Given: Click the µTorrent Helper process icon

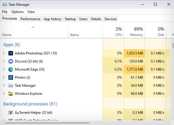Looking at the screenshot, I should pos(11,113).
